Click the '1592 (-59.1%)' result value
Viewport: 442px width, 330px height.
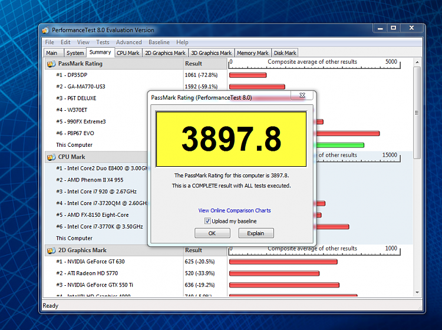(x=202, y=87)
